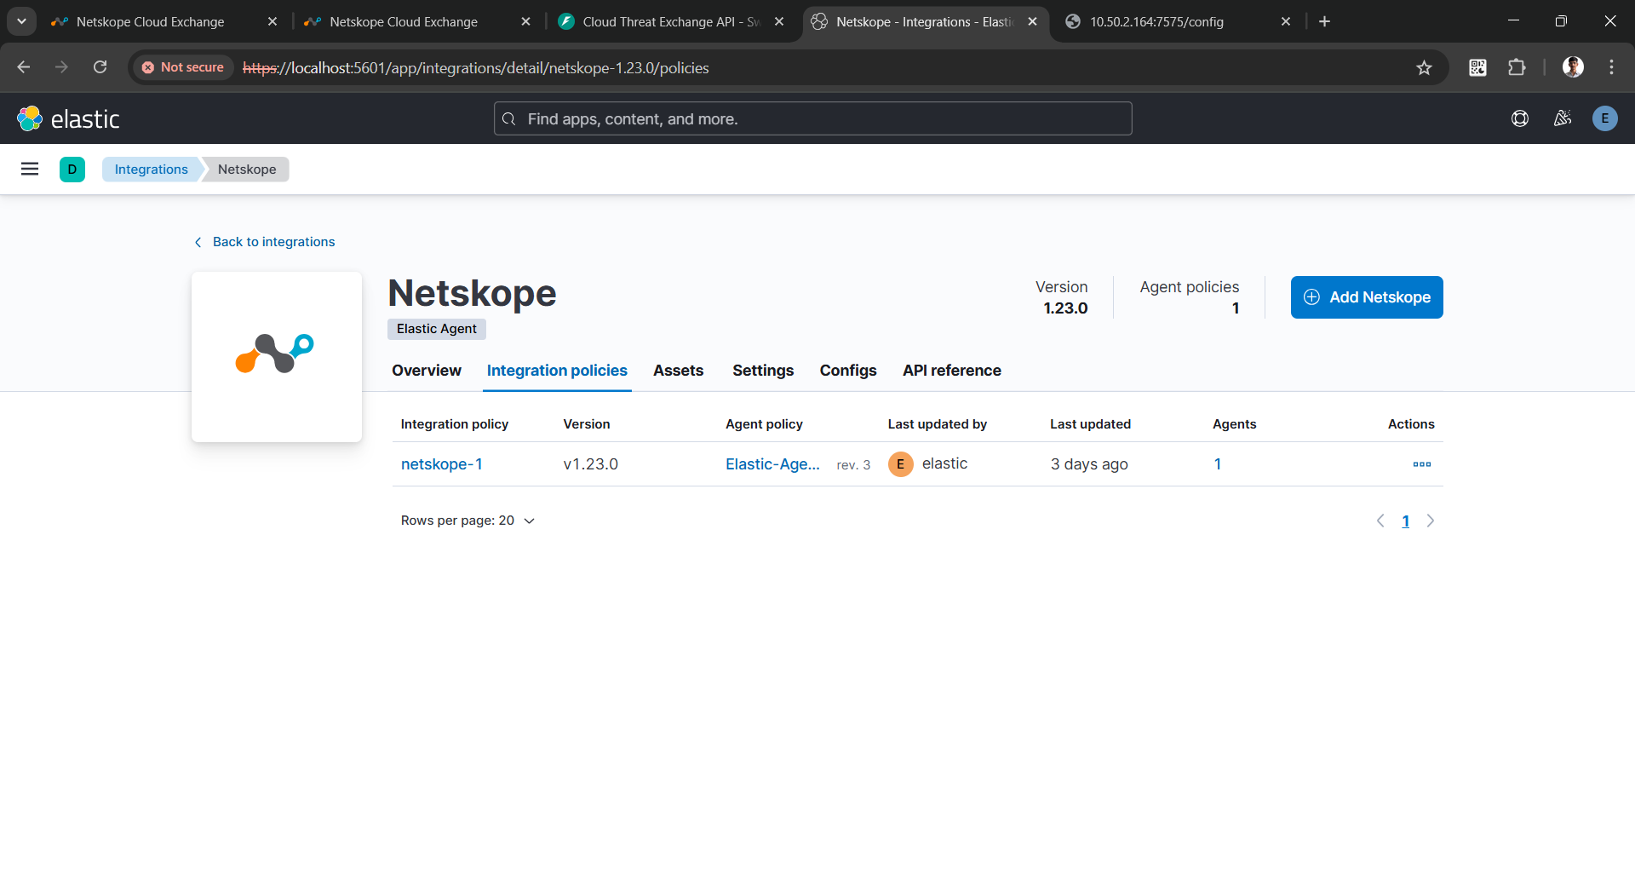Image resolution: width=1635 pixels, height=869 pixels.
Task: Open the Chrome three-dot menu
Action: 1611,67
